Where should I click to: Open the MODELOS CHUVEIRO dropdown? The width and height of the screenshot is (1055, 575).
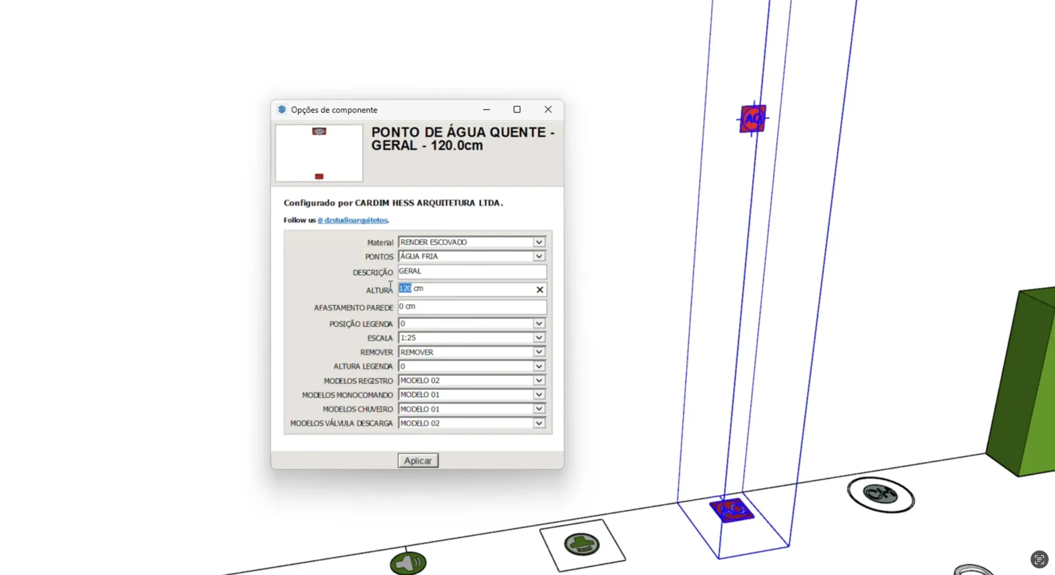pos(538,409)
